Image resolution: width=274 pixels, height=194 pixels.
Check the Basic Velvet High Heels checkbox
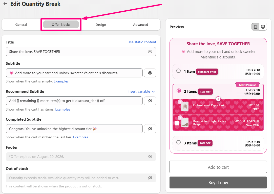(177, 123)
